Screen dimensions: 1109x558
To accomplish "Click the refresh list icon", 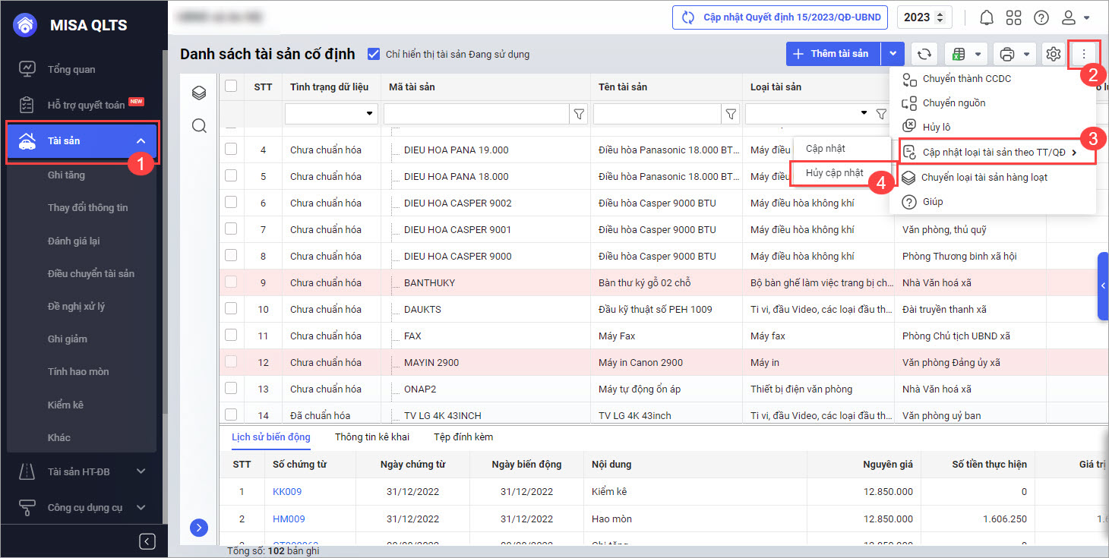I will click(x=924, y=54).
